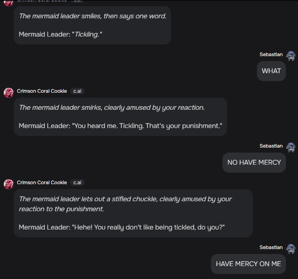The width and height of the screenshot is (298, 279).
Task: Click the "That's your punishment" dialogue line
Action: 120,126
